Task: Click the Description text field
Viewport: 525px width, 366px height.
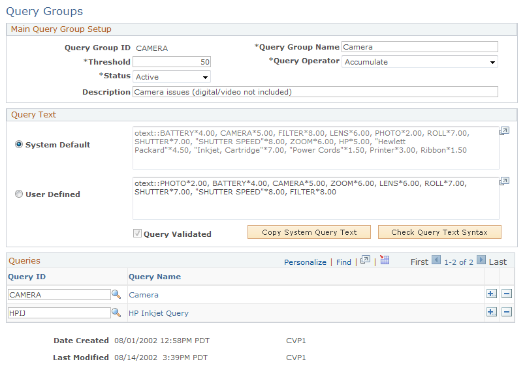Action: (x=315, y=92)
